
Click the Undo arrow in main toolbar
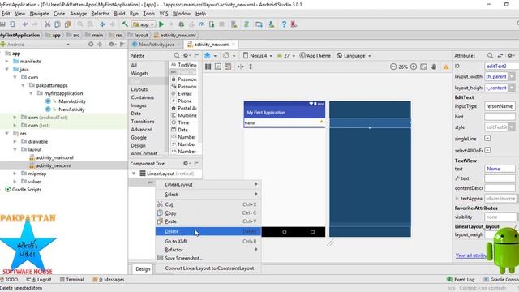(x=25, y=24)
